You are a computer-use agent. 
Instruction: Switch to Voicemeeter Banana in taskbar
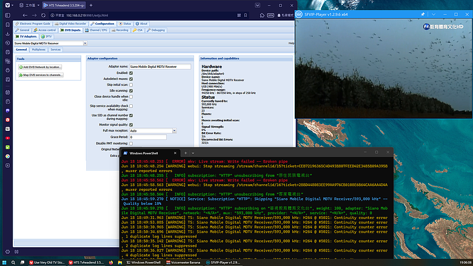coord(183,262)
